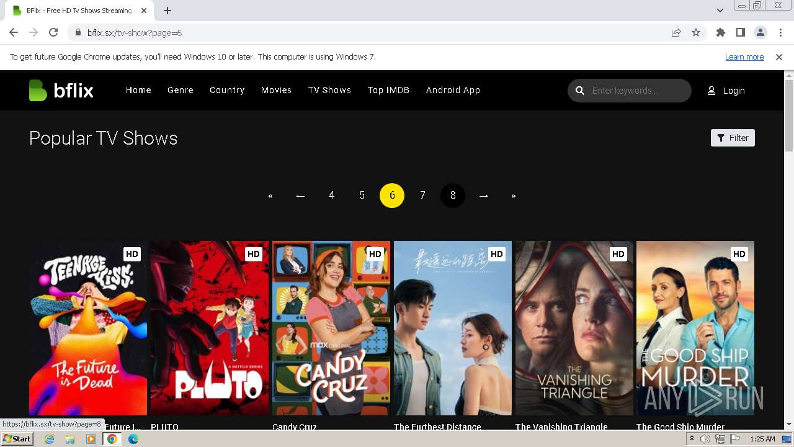The image size is (794, 447).
Task: Open the Genre menu
Action: pyautogui.click(x=181, y=90)
